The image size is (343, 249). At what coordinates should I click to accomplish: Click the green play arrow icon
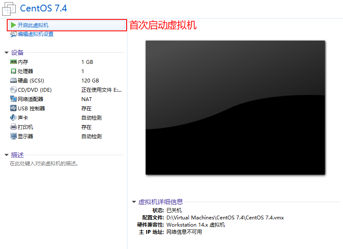pyautogui.click(x=14, y=25)
